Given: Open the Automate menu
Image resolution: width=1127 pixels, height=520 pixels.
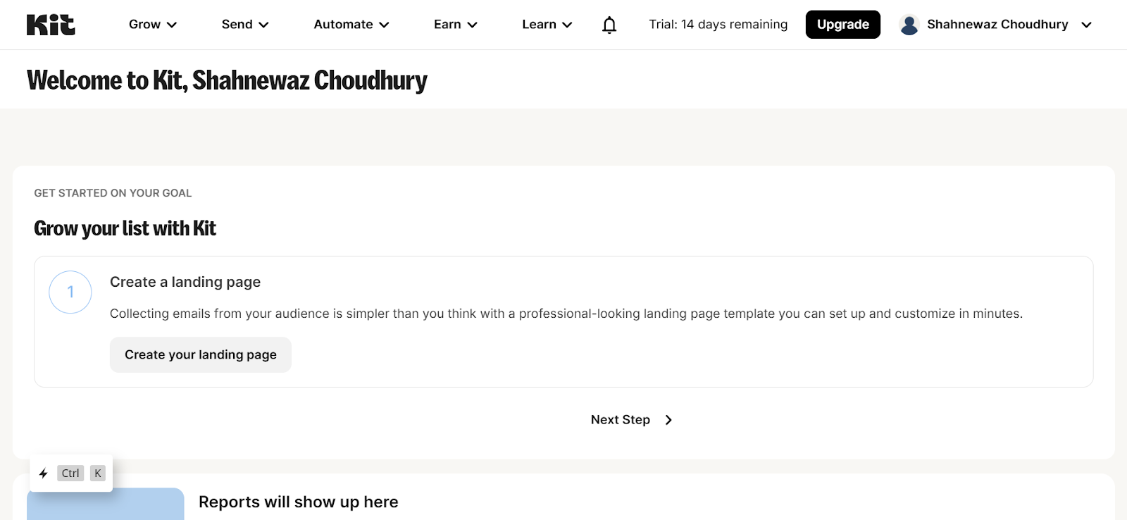Looking at the screenshot, I should coord(351,25).
